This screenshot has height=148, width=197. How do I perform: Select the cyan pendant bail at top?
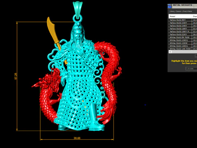click(x=78, y=9)
